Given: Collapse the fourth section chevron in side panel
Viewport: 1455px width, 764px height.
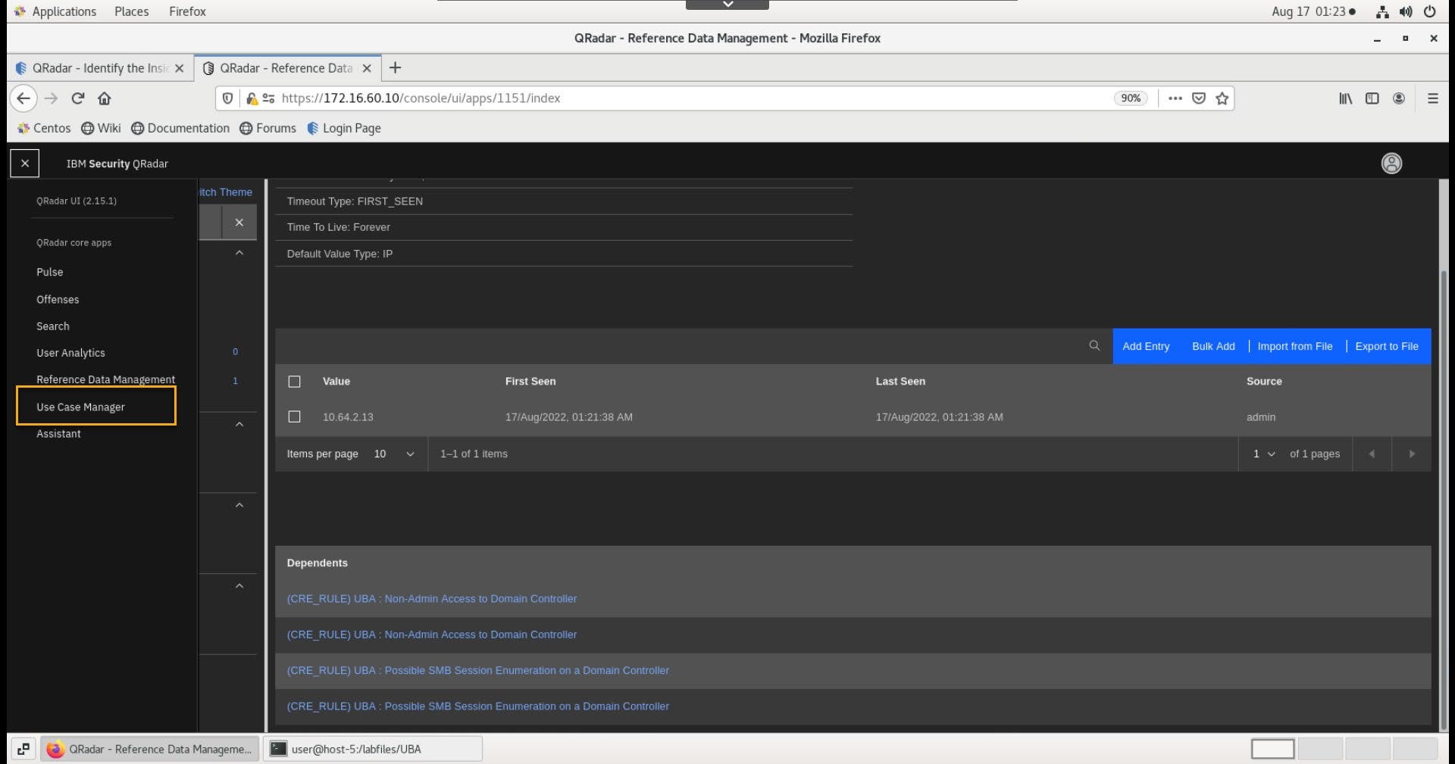Looking at the screenshot, I should tap(239, 586).
